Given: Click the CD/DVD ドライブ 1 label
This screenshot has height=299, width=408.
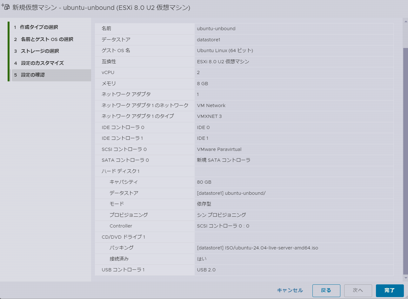Looking at the screenshot, I should click(124, 237).
